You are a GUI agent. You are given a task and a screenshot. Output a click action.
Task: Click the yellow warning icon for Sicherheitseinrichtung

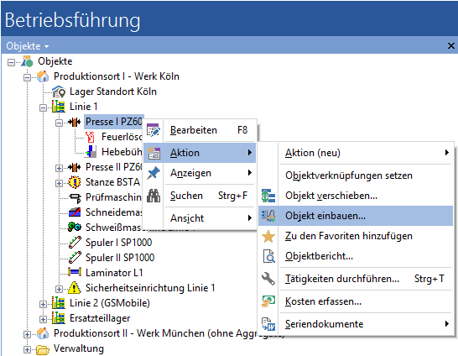click(74, 288)
